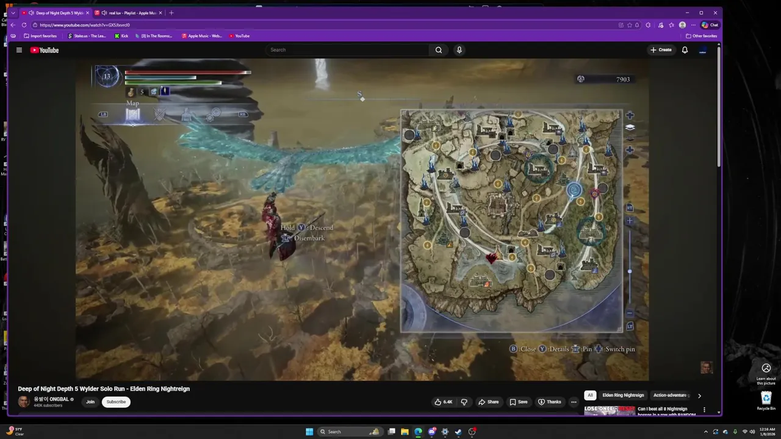Join the ONGBAL channel membership
The width and height of the screenshot is (781, 439).
click(x=90, y=402)
